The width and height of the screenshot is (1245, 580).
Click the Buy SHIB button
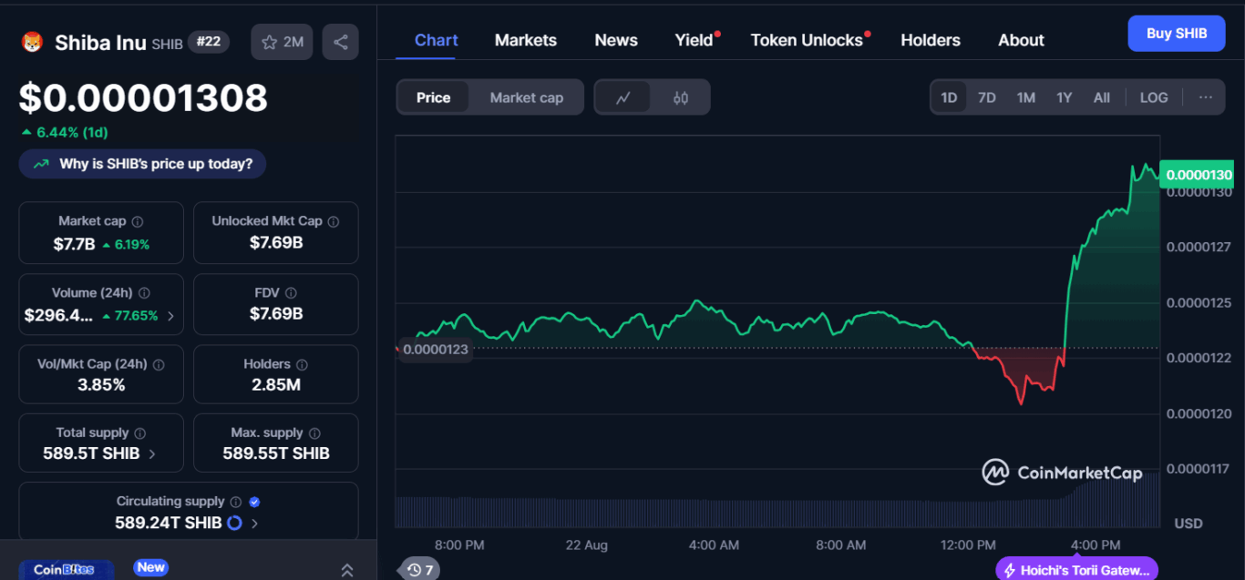pyautogui.click(x=1177, y=34)
